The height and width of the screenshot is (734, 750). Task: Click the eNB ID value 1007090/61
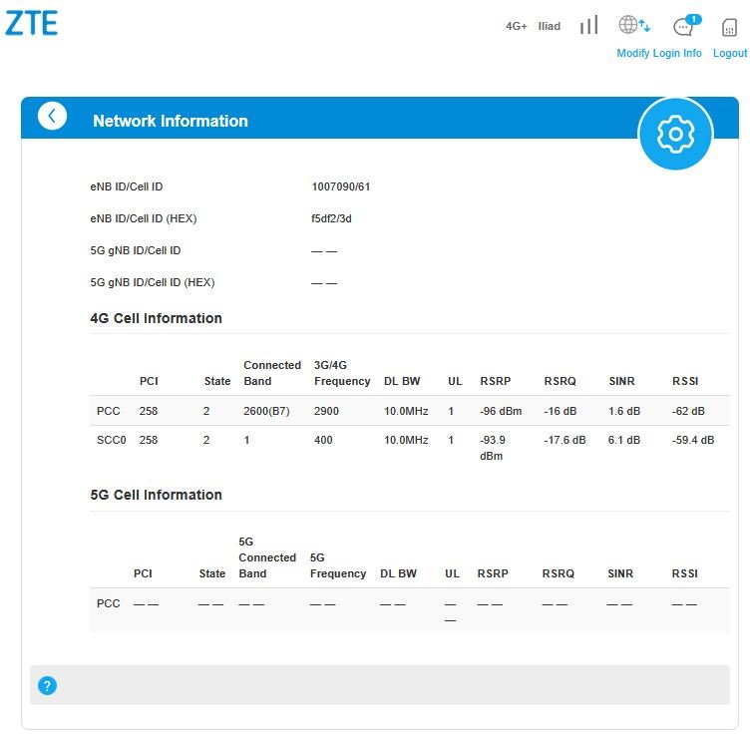pyautogui.click(x=340, y=186)
